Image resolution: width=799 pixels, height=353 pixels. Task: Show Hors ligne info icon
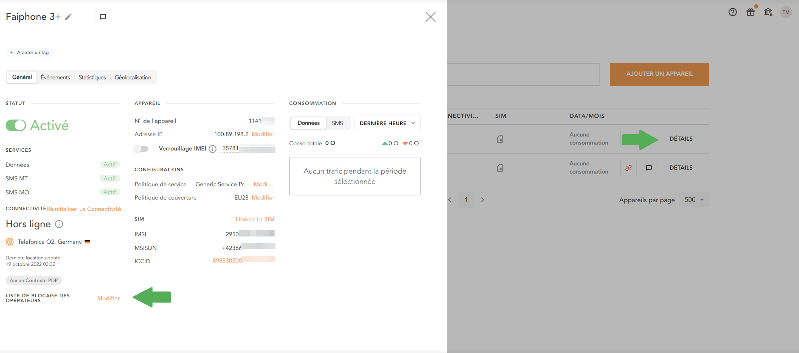tap(59, 224)
